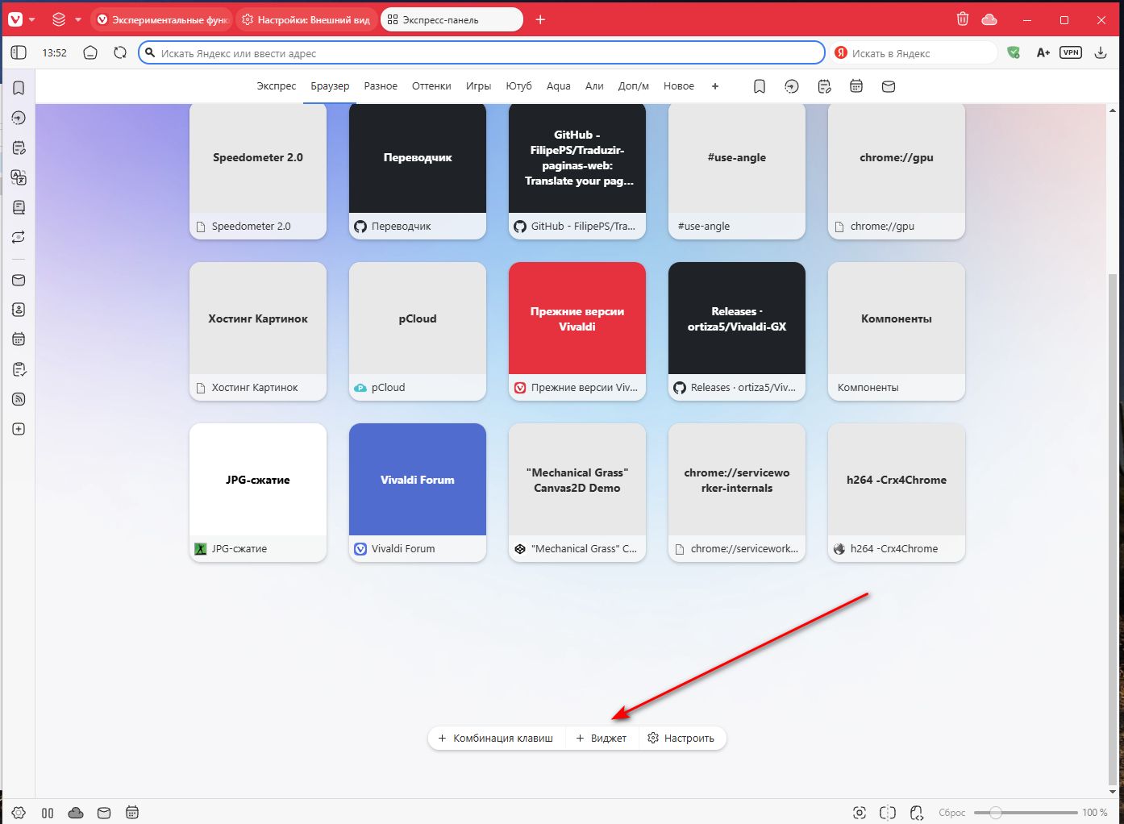Open history icon in start page navigation
The width and height of the screenshot is (1124, 824).
coord(792,86)
